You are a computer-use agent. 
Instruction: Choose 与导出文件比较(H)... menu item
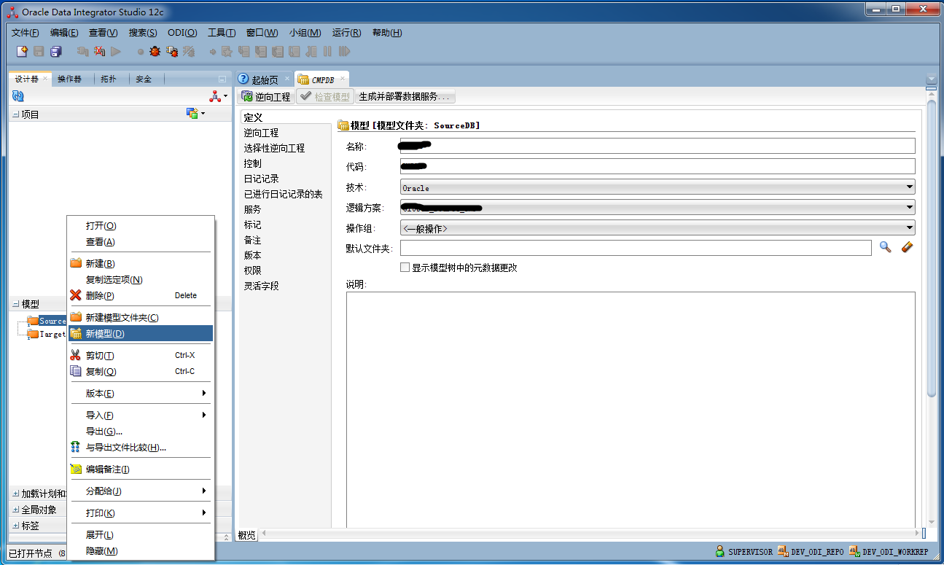tap(141, 447)
